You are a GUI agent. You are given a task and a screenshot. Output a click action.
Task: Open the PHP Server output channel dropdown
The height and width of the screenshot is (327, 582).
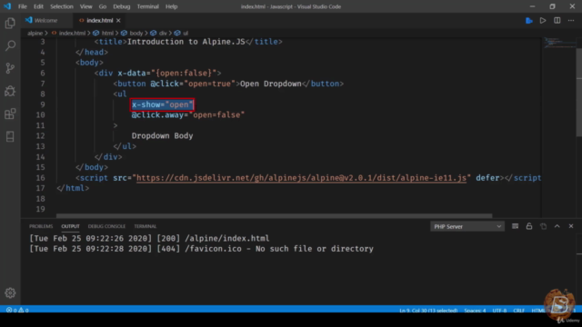(467, 226)
